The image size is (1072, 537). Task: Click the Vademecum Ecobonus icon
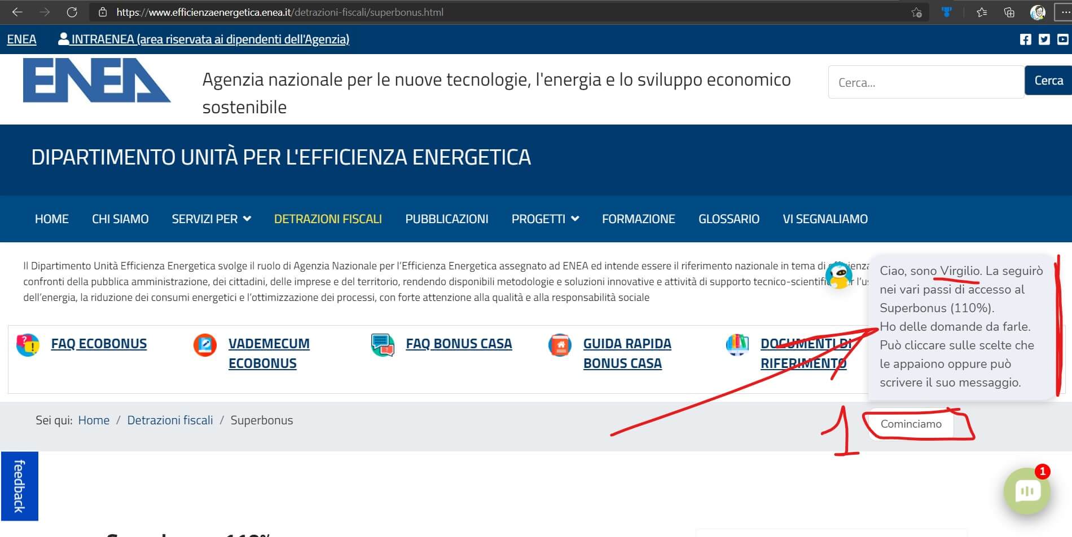coord(205,345)
